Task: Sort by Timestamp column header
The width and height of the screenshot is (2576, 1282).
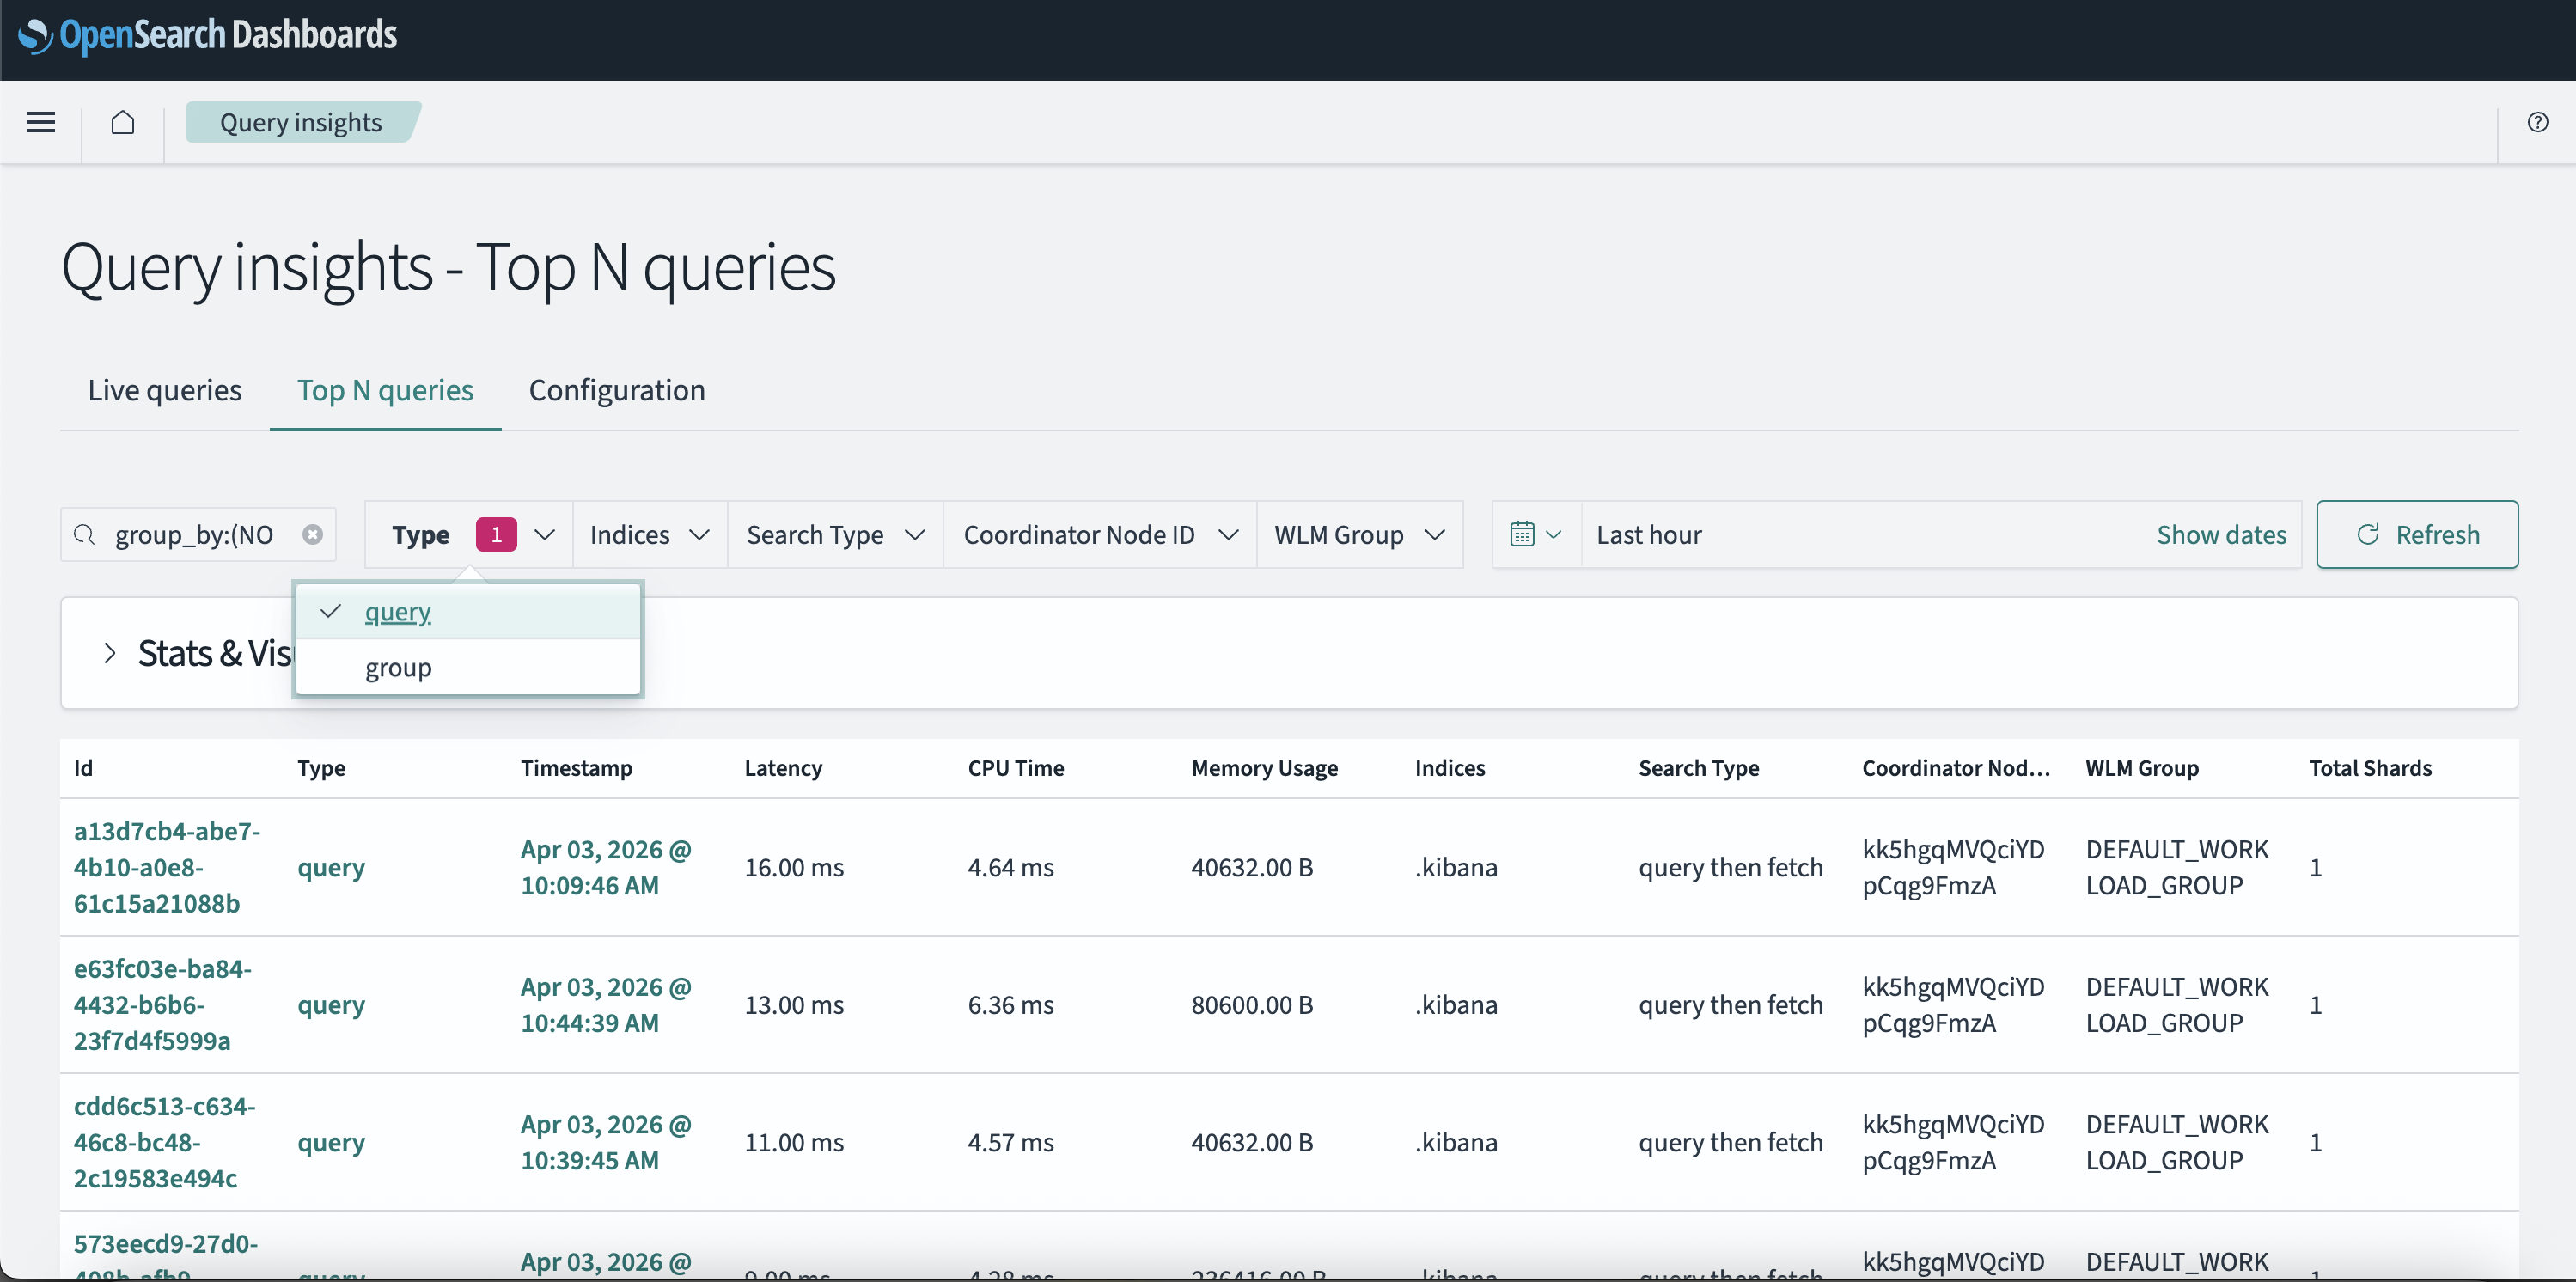Action: (576, 768)
